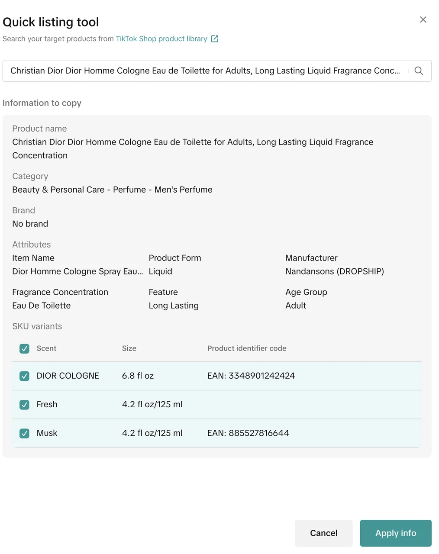
Task: Uncheck the Musk variant checkbox
Action: coord(25,433)
